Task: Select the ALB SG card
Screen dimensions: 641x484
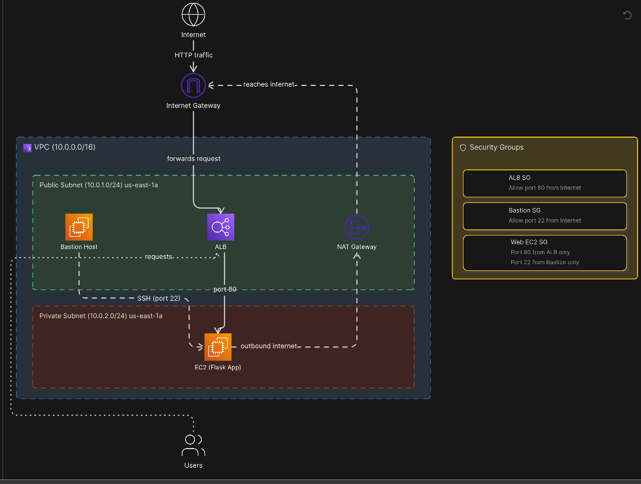Action: 544,183
